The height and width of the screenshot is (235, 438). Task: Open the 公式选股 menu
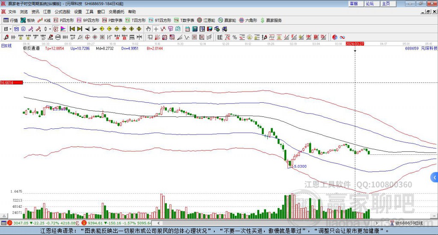[x=62, y=12]
